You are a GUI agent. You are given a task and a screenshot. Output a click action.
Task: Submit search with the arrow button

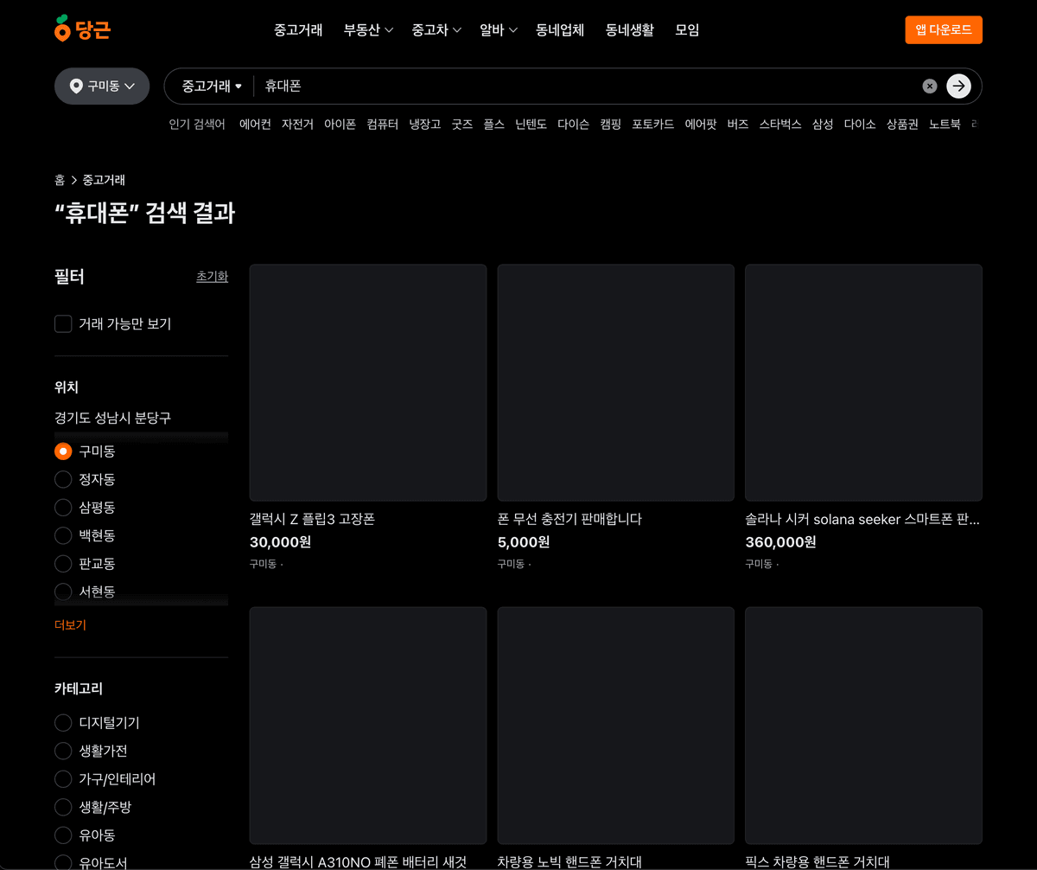(x=958, y=86)
